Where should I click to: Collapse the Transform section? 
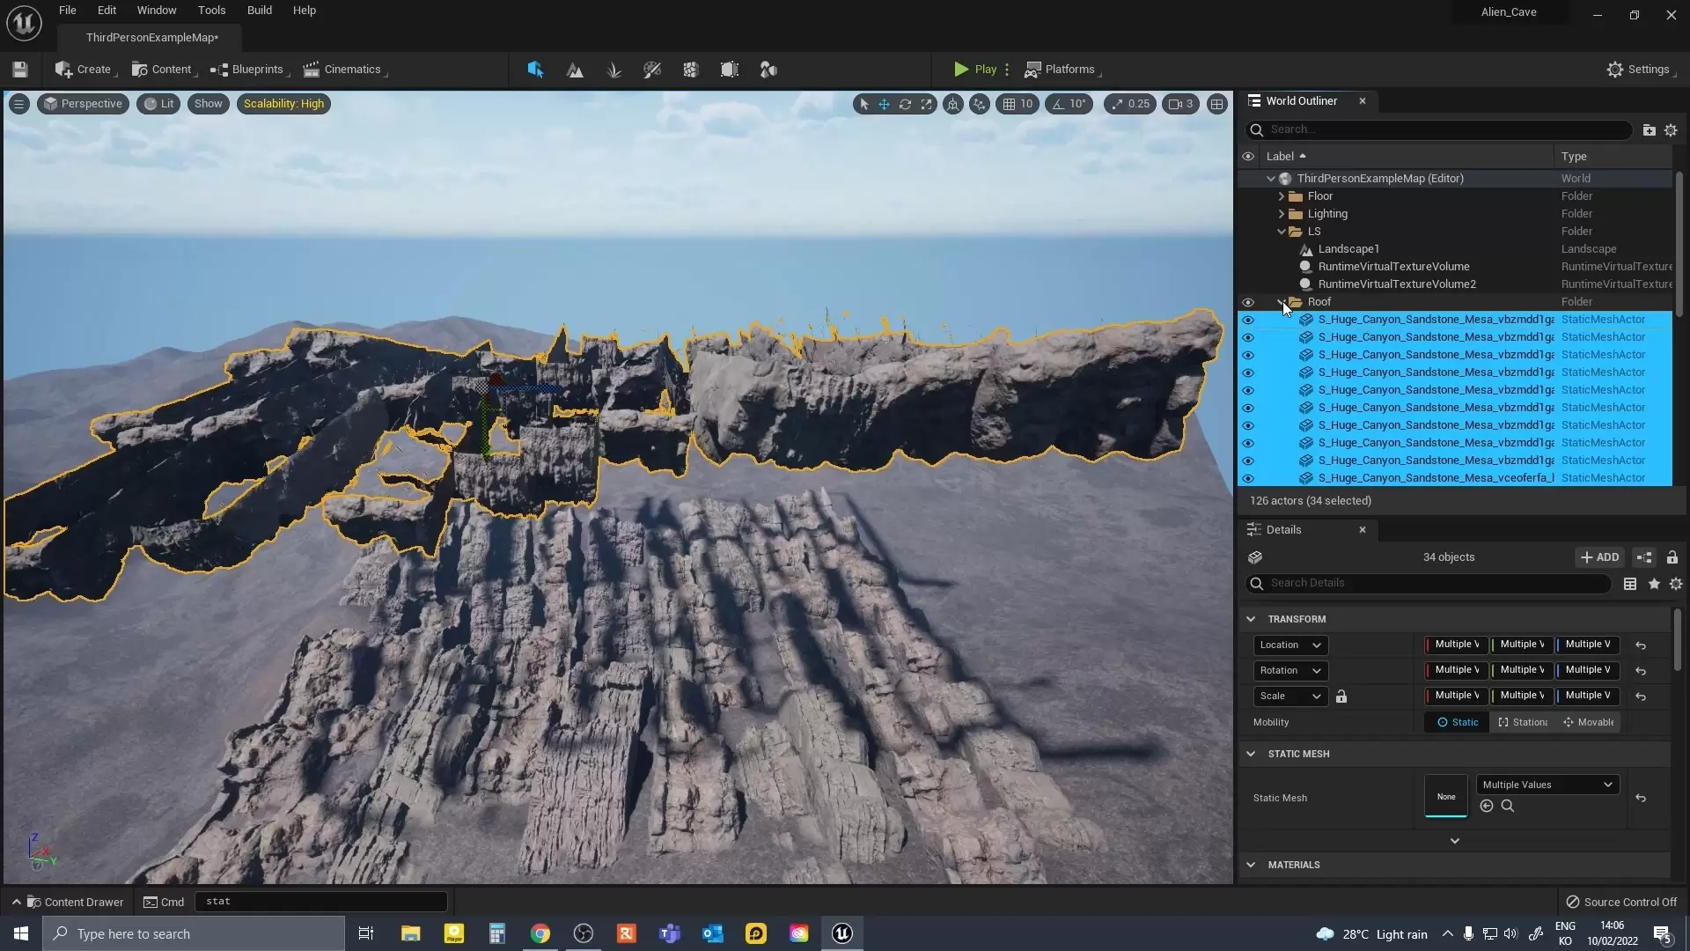[1251, 619]
